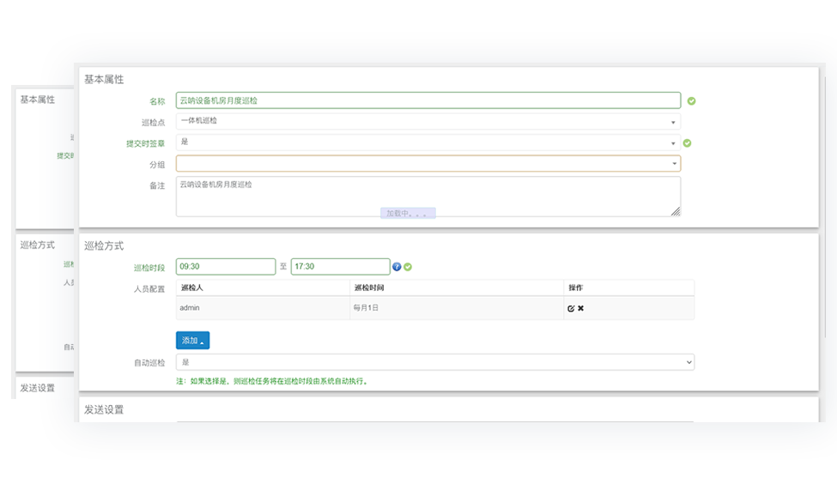Expand the 自动巡检 select box
Screen dimensions: 837x484
[434, 362]
